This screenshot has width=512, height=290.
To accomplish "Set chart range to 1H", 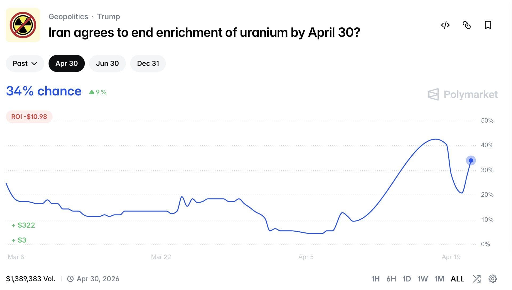I will point(375,279).
